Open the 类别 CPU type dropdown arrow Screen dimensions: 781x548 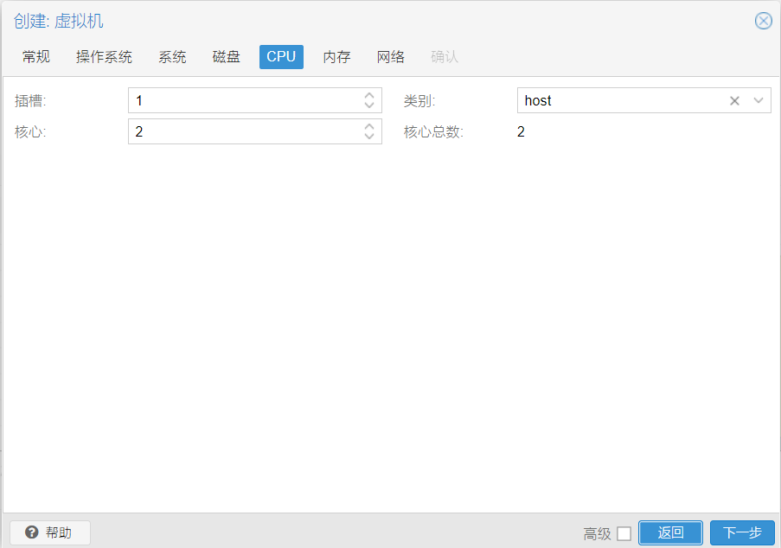coord(759,100)
